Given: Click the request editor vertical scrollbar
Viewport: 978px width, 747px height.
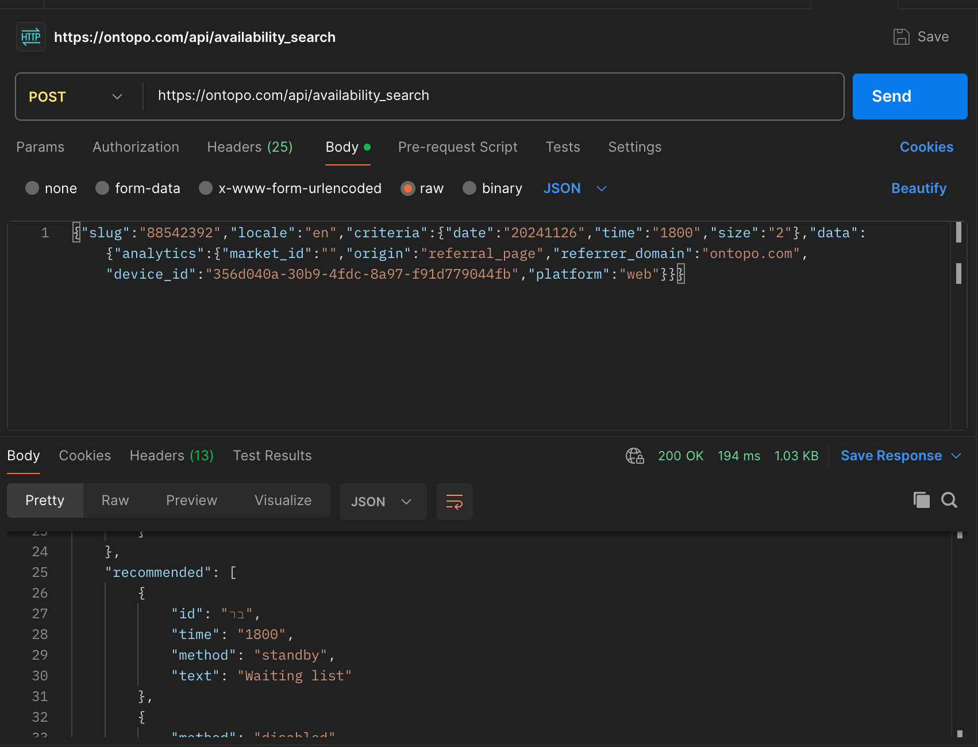Looking at the screenshot, I should [958, 325].
